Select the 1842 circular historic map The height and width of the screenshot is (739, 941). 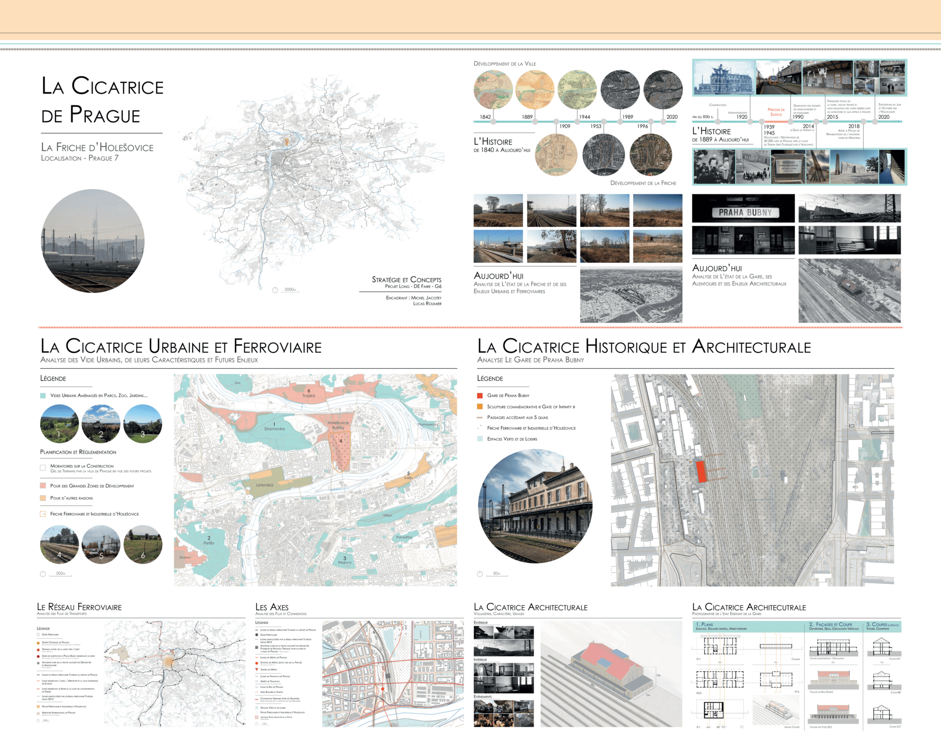(x=493, y=90)
